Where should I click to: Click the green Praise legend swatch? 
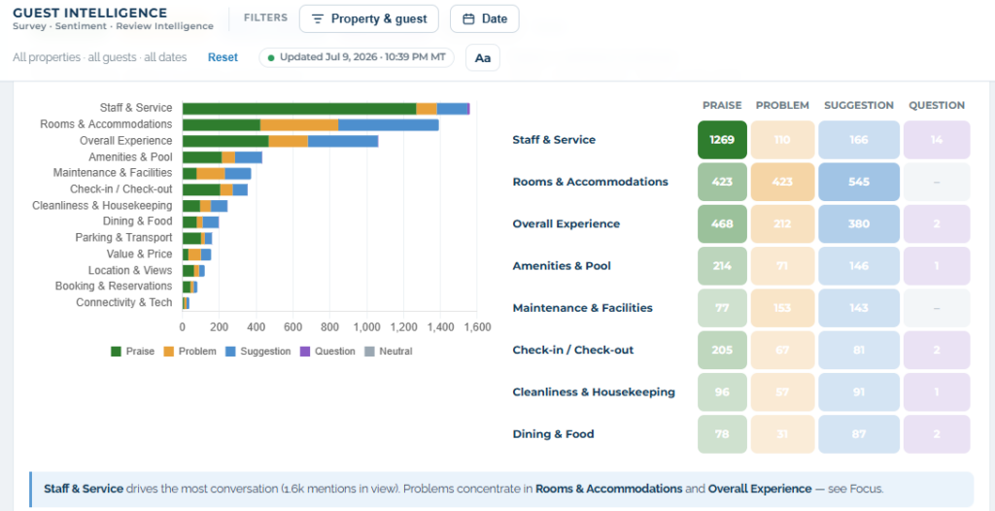tap(117, 351)
